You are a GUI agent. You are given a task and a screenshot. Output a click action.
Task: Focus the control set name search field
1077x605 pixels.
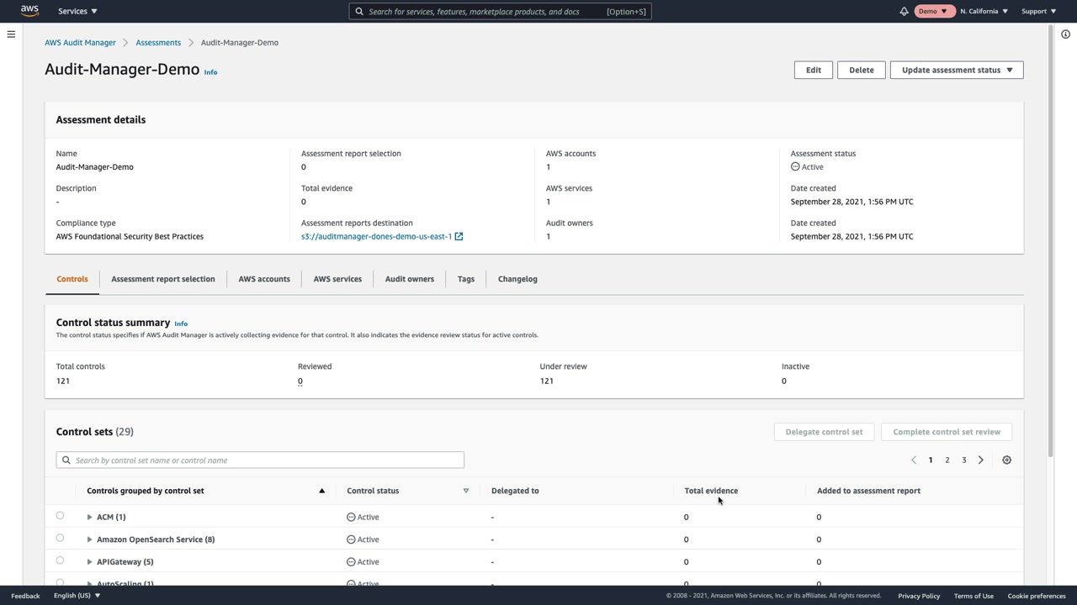(260, 460)
